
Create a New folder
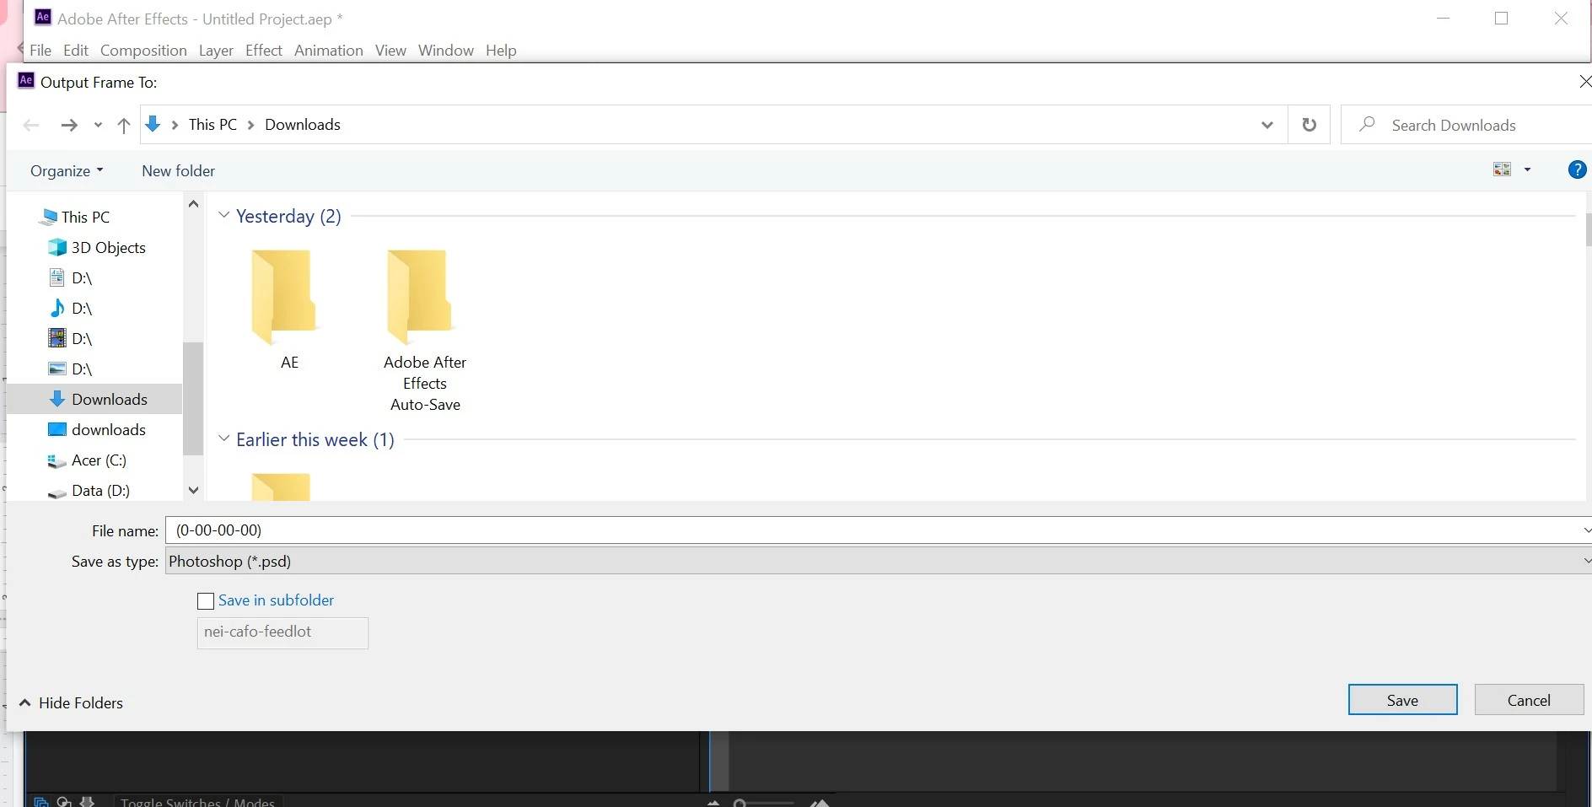click(178, 170)
